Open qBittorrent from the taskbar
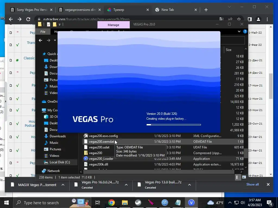This screenshot has width=278, height=208. click(x=165, y=203)
